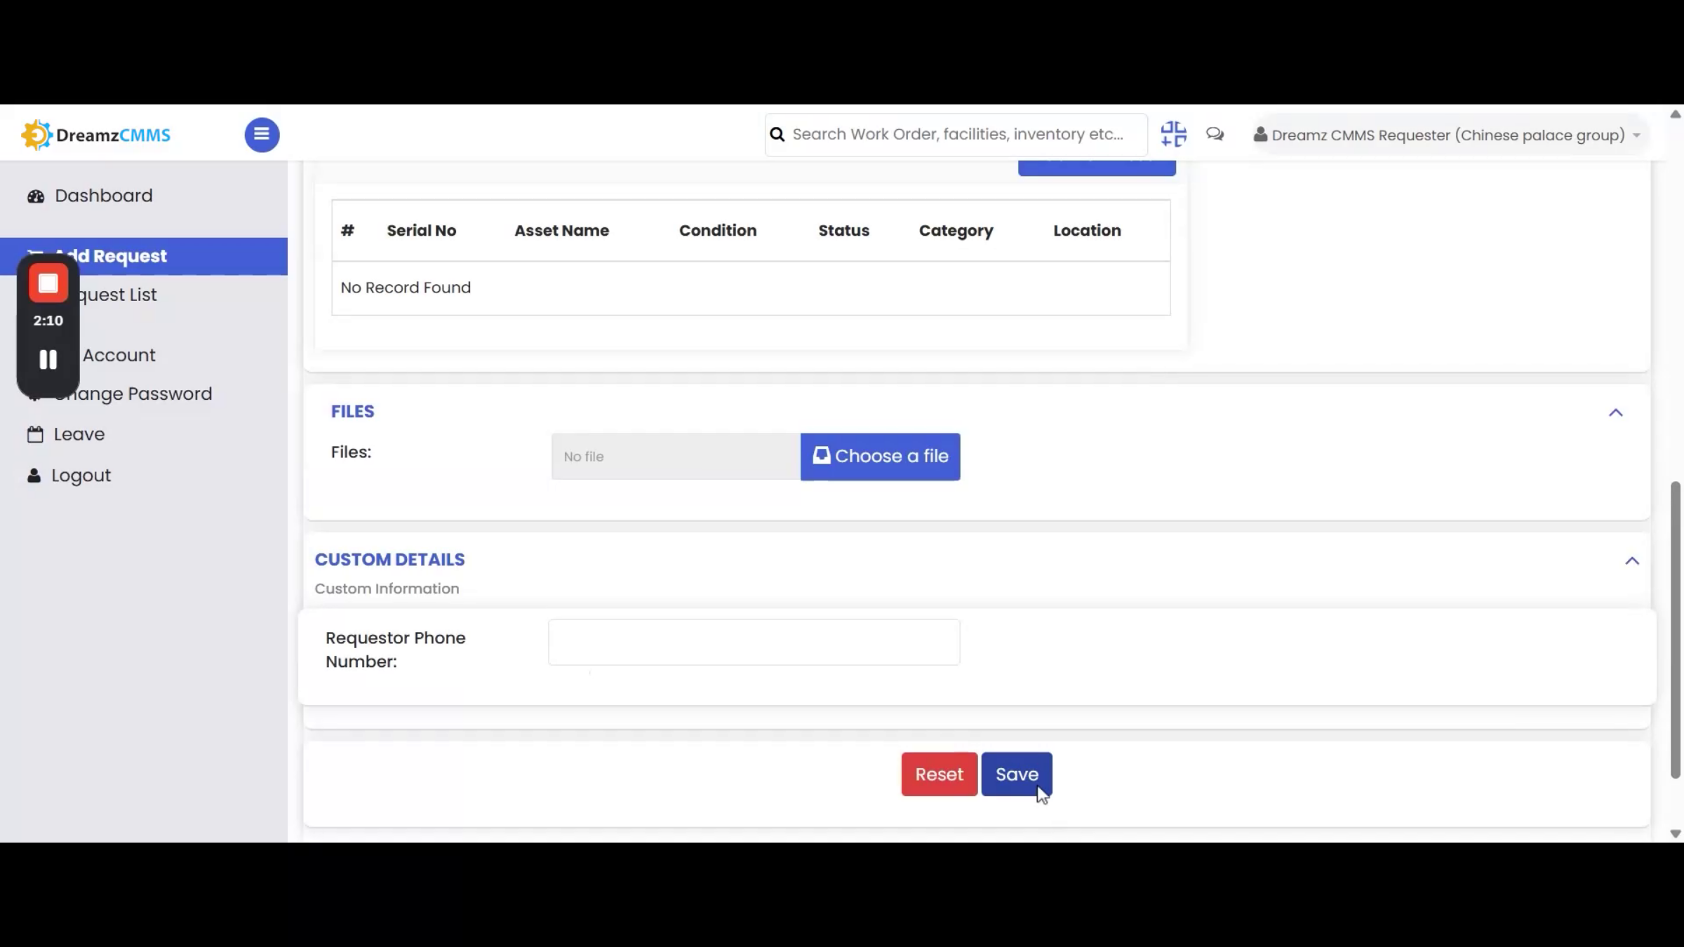Open the chat messages icon
Screen dimensions: 1684x947
click(x=1215, y=134)
